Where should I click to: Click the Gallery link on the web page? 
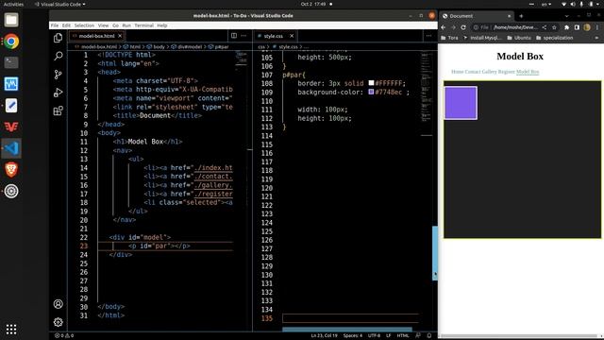coord(489,72)
